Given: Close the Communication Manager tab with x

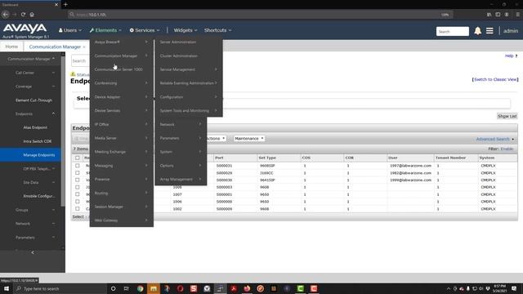Looking at the screenshot, I should pyautogui.click(x=84, y=47).
